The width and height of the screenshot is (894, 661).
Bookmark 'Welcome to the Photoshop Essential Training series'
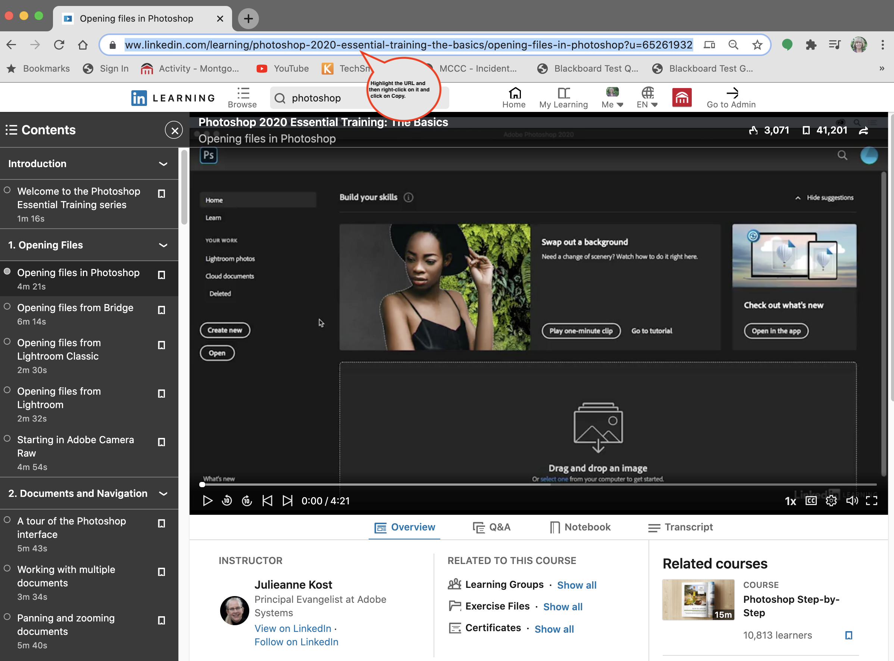coord(161,194)
